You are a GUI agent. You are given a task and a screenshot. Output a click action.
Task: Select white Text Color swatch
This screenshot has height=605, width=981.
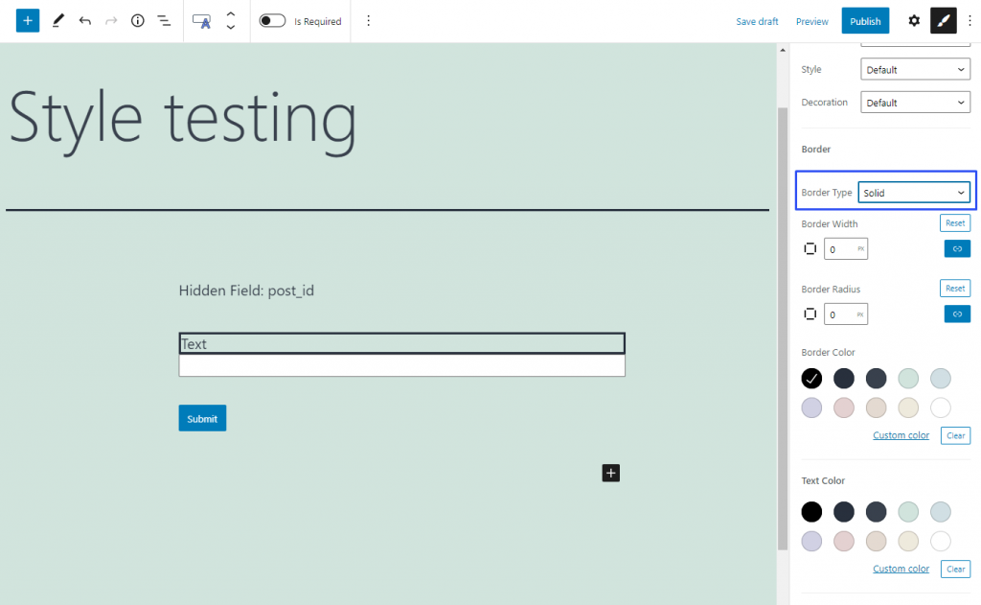tap(941, 541)
